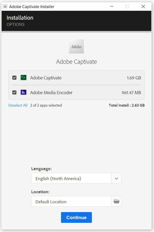
Task: Select the Adobe Media Encoder row label
Action: coord(51,93)
